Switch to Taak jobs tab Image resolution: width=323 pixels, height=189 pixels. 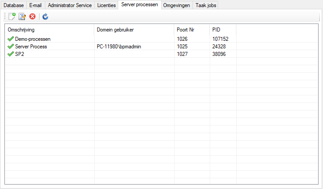coord(206,5)
